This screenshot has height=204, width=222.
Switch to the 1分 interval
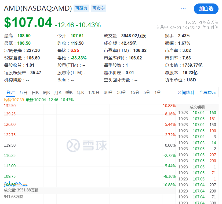(x=157, y=92)
